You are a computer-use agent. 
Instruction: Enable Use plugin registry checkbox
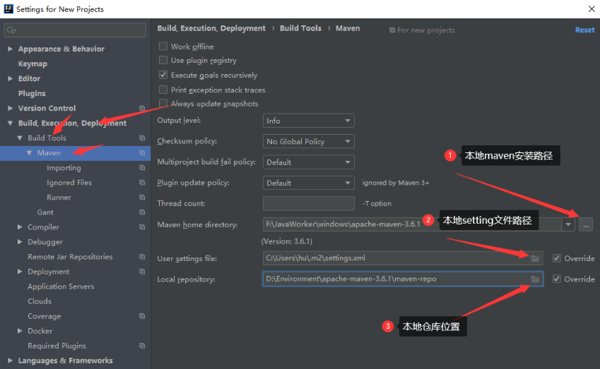163,60
